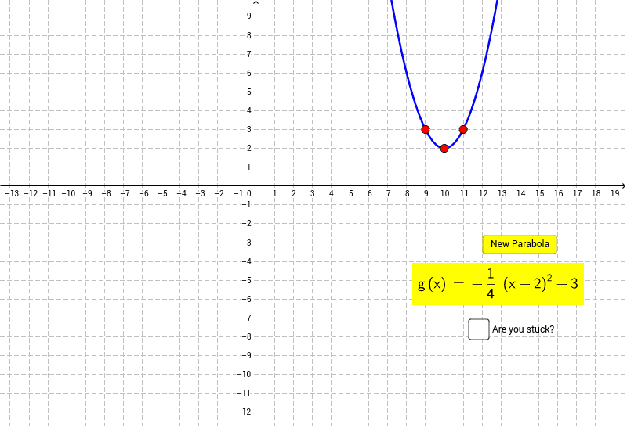Click the y-axis label 9
Image resolution: width=627 pixels, height=428 pixels.
coord(249,16)
